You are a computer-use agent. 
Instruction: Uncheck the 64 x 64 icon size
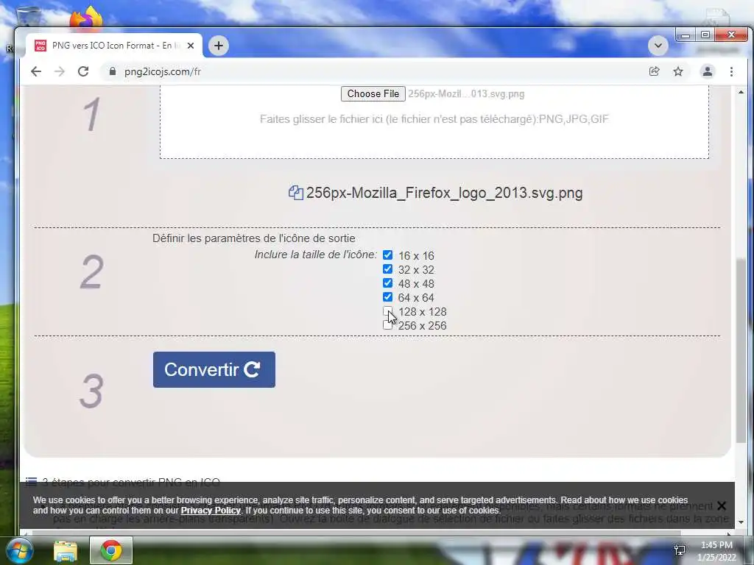click(x=387, y=297)
